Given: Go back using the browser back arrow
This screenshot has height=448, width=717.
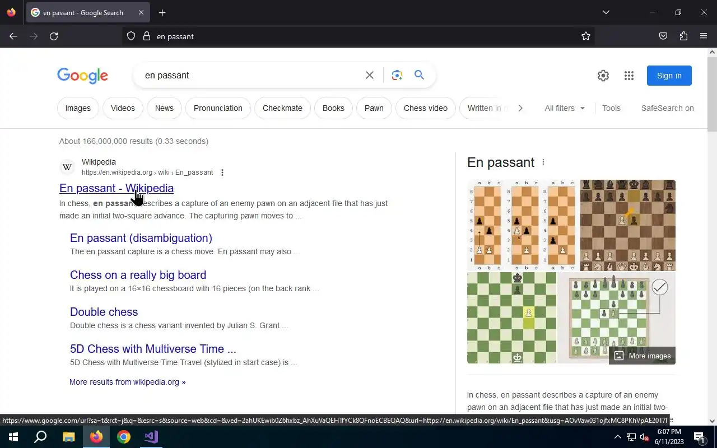Looking at the screenshot, I should [13, 36].
